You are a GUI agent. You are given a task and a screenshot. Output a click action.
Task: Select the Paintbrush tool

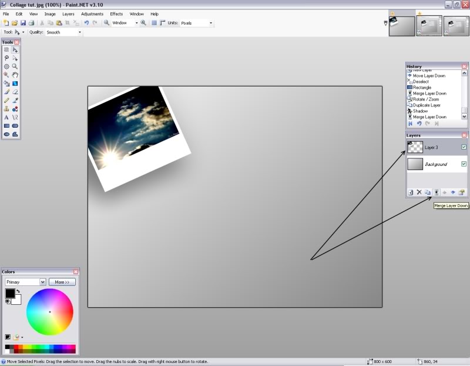(x=6, y=92)
